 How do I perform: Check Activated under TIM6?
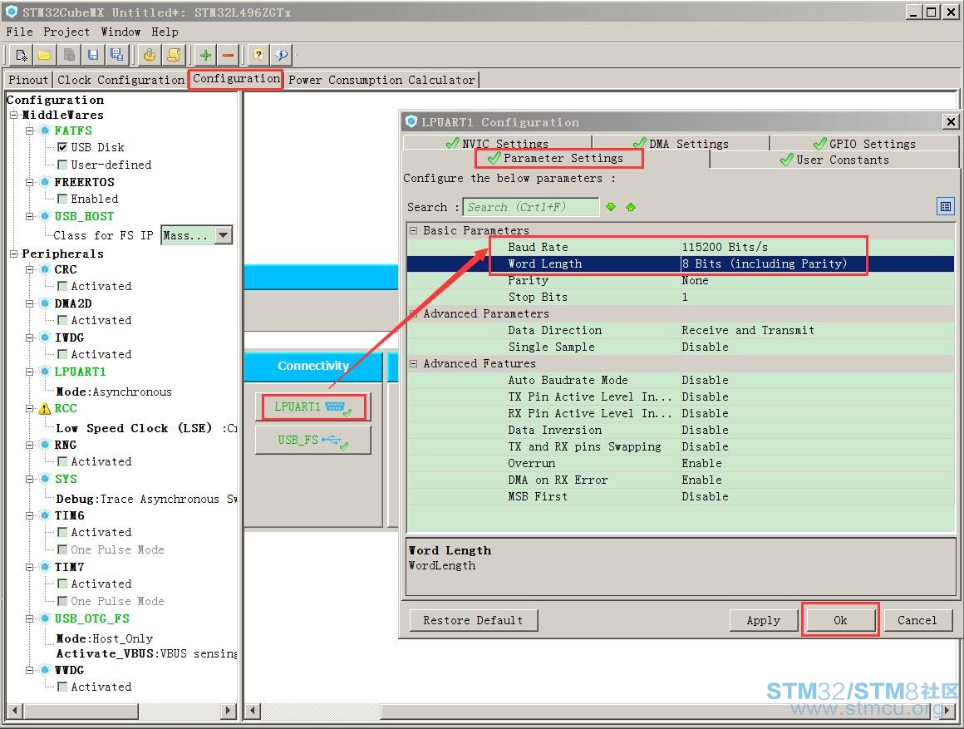pos(62,532)
